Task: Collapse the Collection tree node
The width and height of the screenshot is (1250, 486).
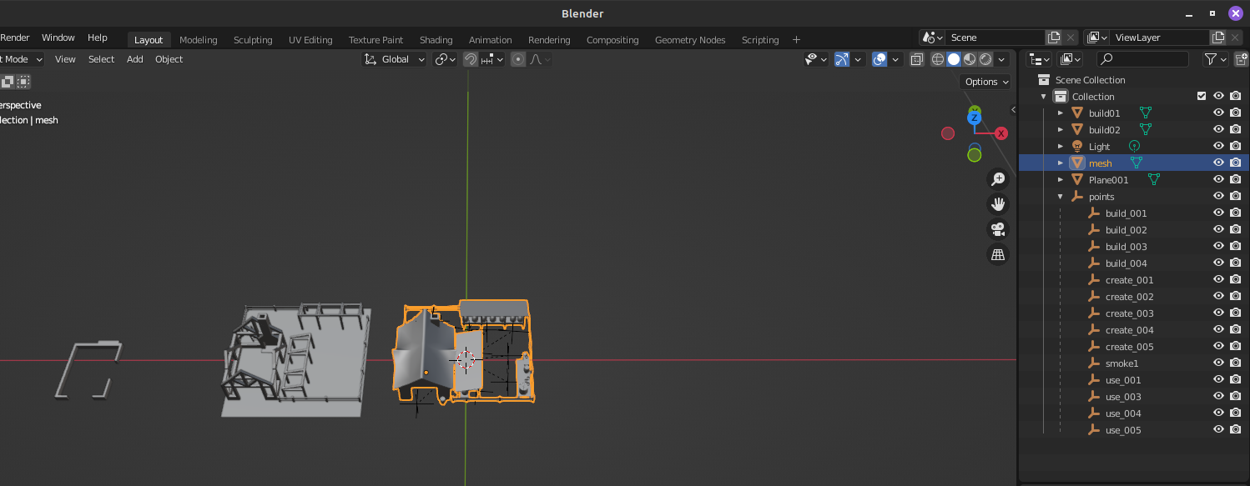Action: point(1043,96)
